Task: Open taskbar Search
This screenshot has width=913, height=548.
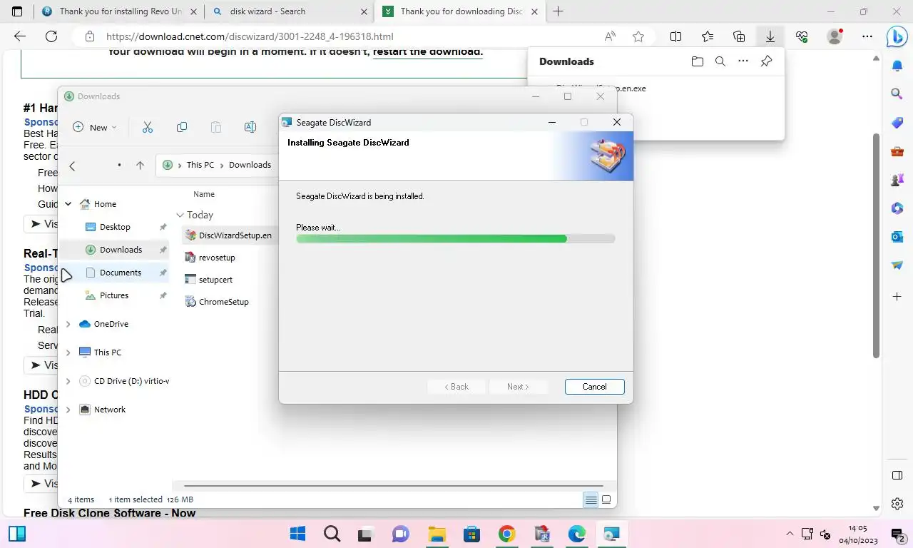Action: (332, 534)
